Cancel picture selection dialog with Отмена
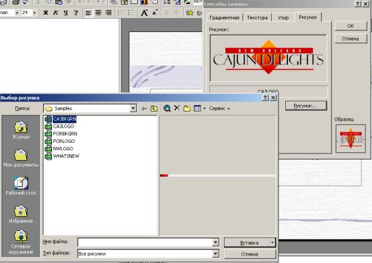 pyautogui.click(x=249, y=254)
